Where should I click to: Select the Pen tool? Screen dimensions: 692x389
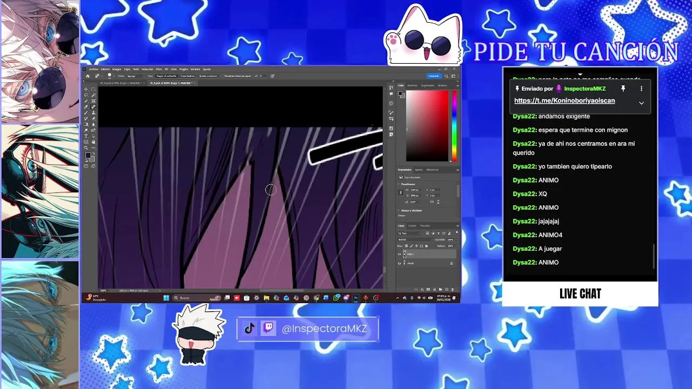[x=94, y=130]
